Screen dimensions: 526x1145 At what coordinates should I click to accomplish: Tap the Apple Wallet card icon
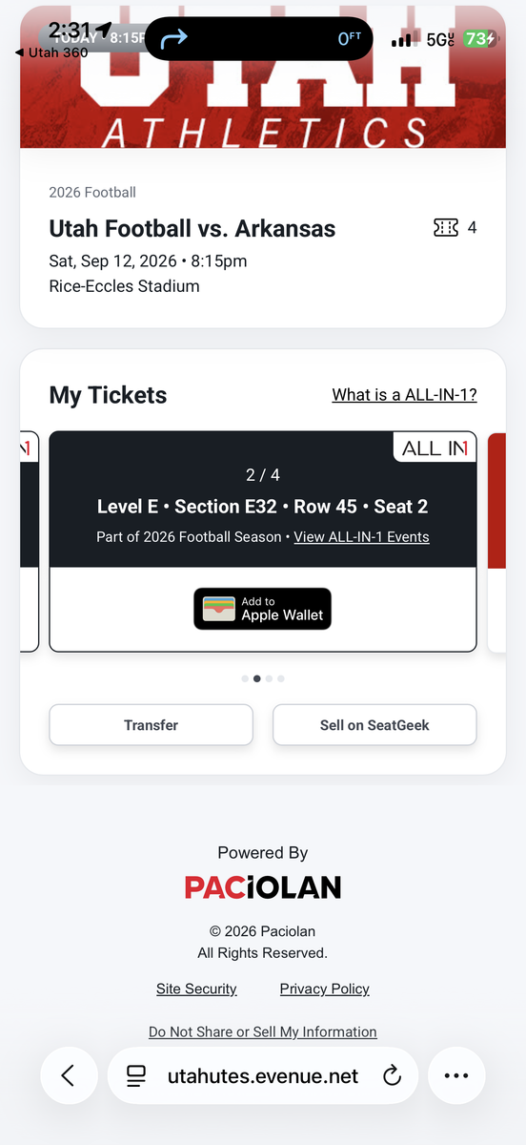tap(219, 609)
